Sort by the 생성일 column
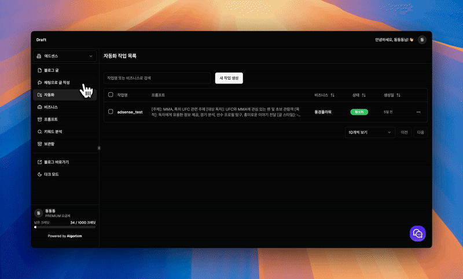 [392, 95]
